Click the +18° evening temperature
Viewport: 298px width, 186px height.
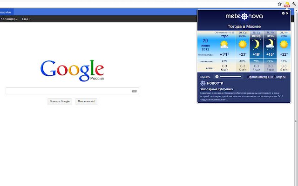pos(257,54)
